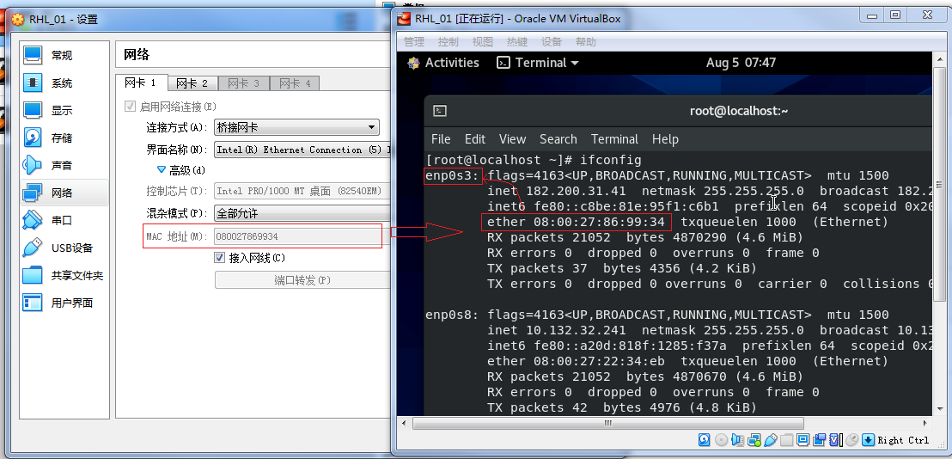The image size is (952, 459).
Task: Open the terminal Terminal menu
Action: tap(614, 139)
